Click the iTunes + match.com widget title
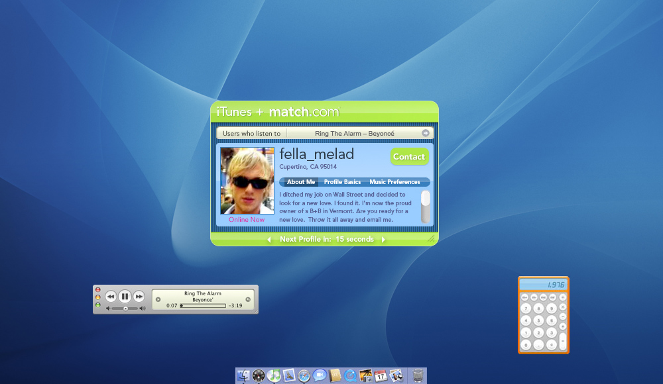 click(x=278, y=112)
